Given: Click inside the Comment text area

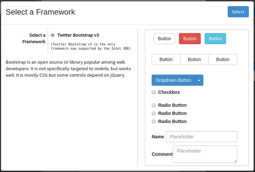Looking at the screenshot, I should point(204,154).
